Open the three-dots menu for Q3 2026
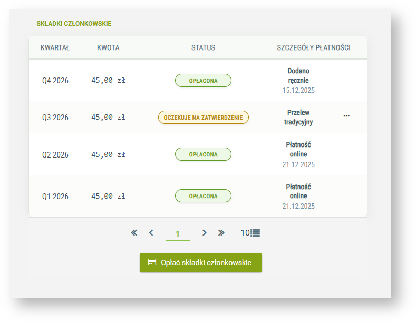 pyautogui.click(x=346, y=116)
